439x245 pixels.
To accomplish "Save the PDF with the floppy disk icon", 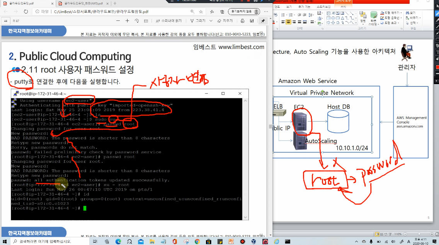I will [x=252, y=21].
